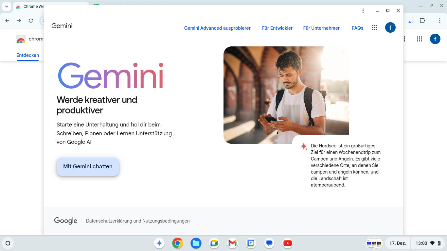Launch Gmail from the shelf
The width and height of the screenshot is (447, 251).
pyautogui.click(x=233, y=243)
